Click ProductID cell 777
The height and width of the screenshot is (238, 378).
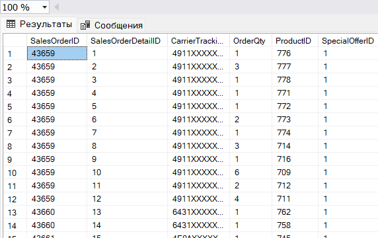point(295,67)
